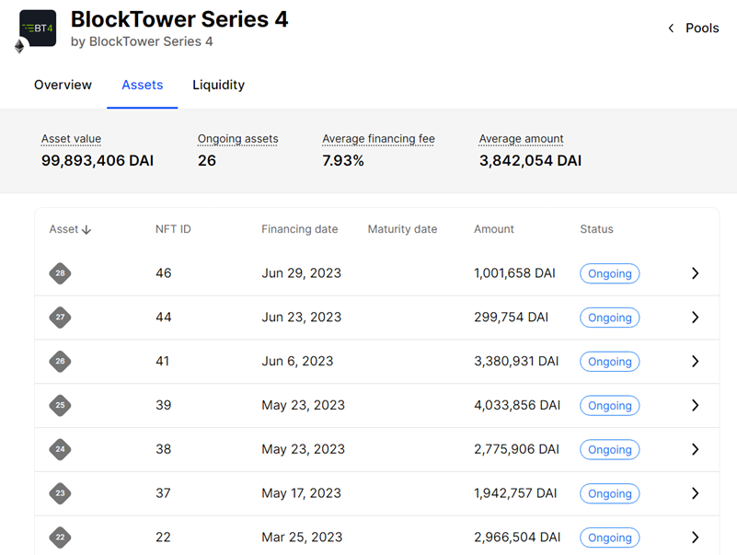Click the Amount column header
Viewport: 737px width, 555px height.
493,229
